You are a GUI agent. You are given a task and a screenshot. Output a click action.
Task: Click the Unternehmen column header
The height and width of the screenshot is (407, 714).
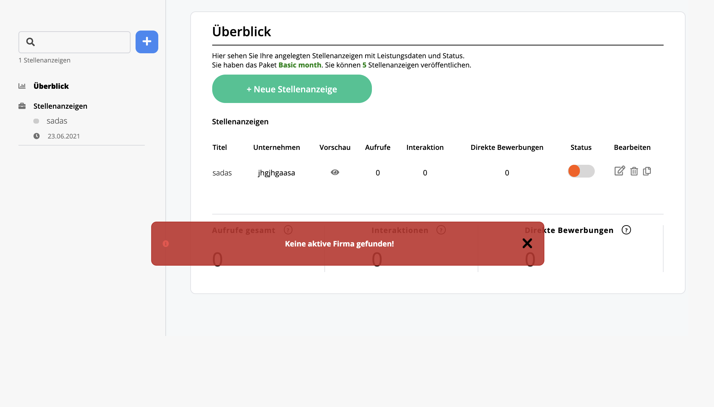pos(277,147)
